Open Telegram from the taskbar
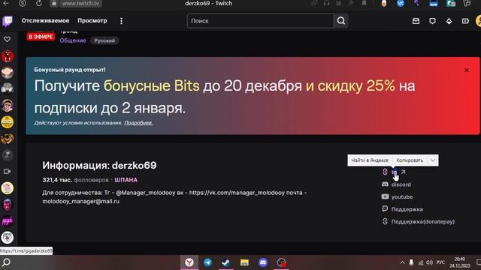This screenshot has height=270, width=481. pyautogui.click(x=207, y=262)
